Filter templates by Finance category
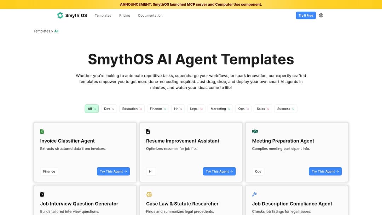The height and width of the screenshot is (215, 382). (158, 109)
